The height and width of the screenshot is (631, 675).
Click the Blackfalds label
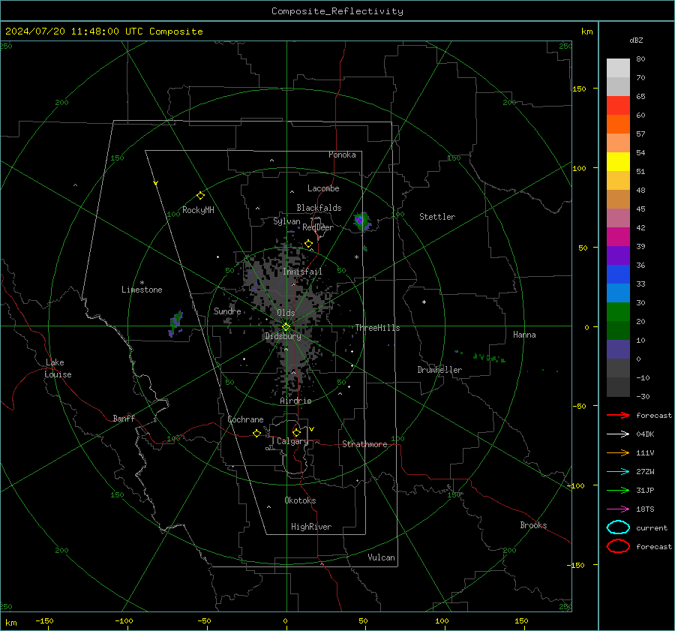point(319,208)
